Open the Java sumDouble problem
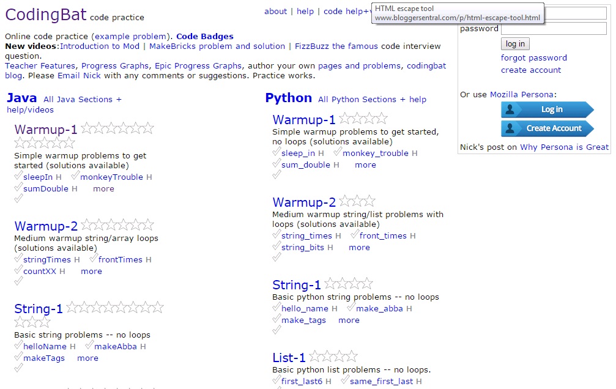616x389 pixels. pos(45,188)
